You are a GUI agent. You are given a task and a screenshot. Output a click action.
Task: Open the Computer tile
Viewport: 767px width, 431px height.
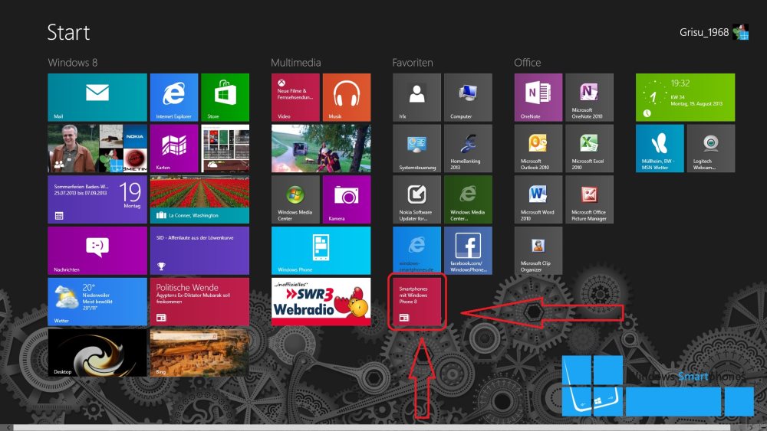click(468, 98)
